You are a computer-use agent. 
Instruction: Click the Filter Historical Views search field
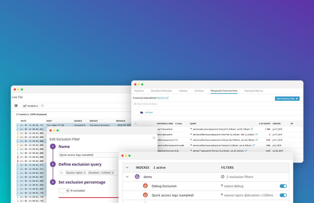tap(180, 104)
